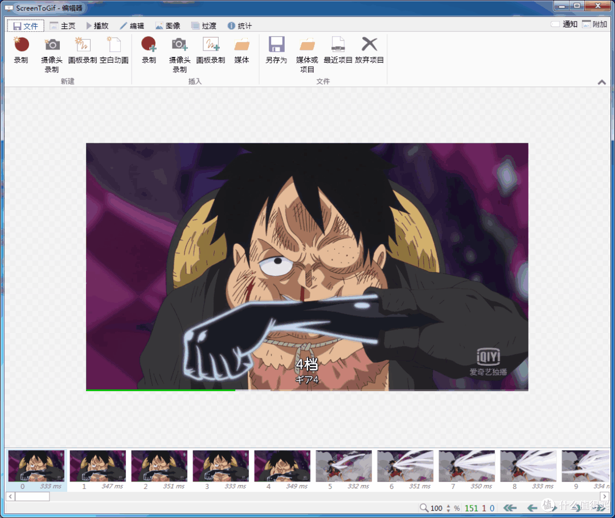Create a blank animation (空白动画)
The width and height of the screenshot is (615, 518).
[114, 50]
